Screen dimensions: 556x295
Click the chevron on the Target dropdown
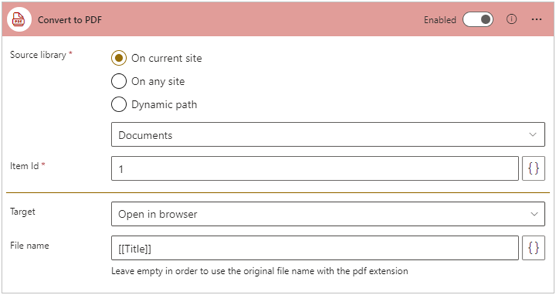coord(533,214)
